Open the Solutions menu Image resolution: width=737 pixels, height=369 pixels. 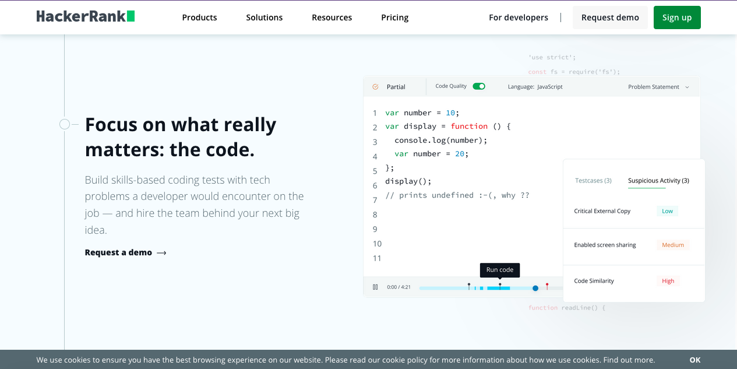tap(264, 17)
